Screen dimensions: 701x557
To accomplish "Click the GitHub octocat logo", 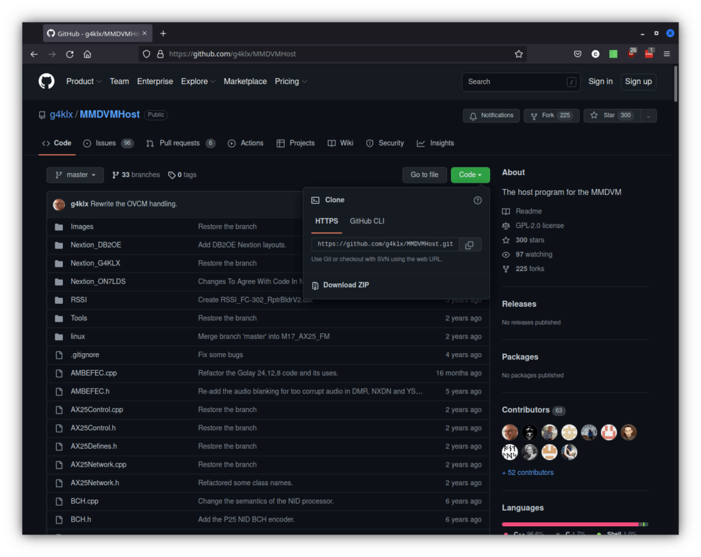I will 47,81.
